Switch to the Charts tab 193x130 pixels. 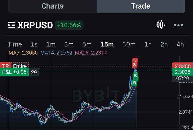(x=53, y=6)
